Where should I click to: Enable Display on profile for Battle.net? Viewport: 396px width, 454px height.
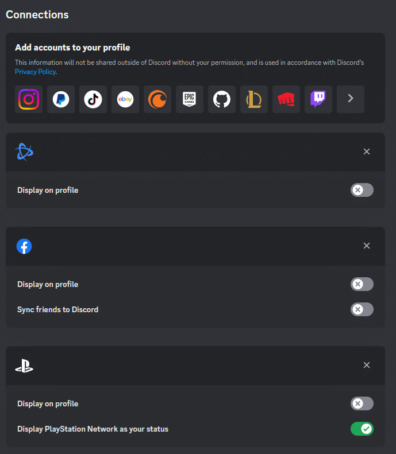tap(362, 190)
